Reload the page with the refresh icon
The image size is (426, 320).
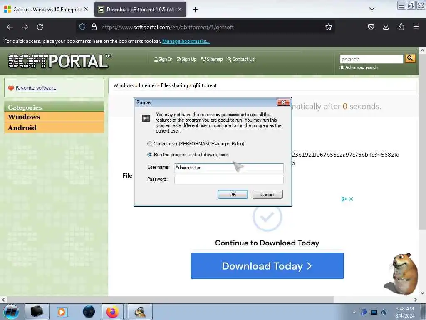40,27
